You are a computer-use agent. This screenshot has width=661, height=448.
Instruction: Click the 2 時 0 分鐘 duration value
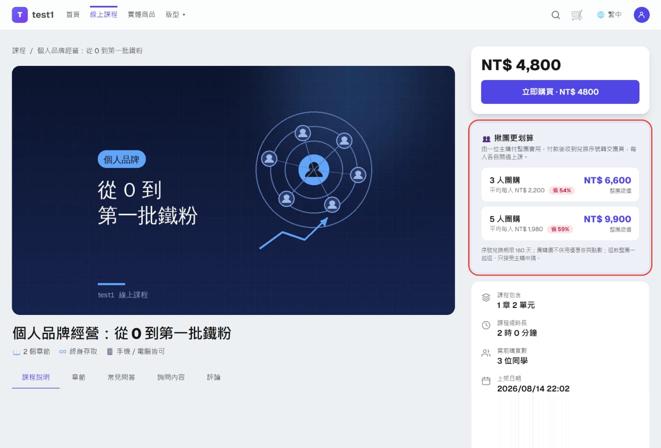(517, 333)
